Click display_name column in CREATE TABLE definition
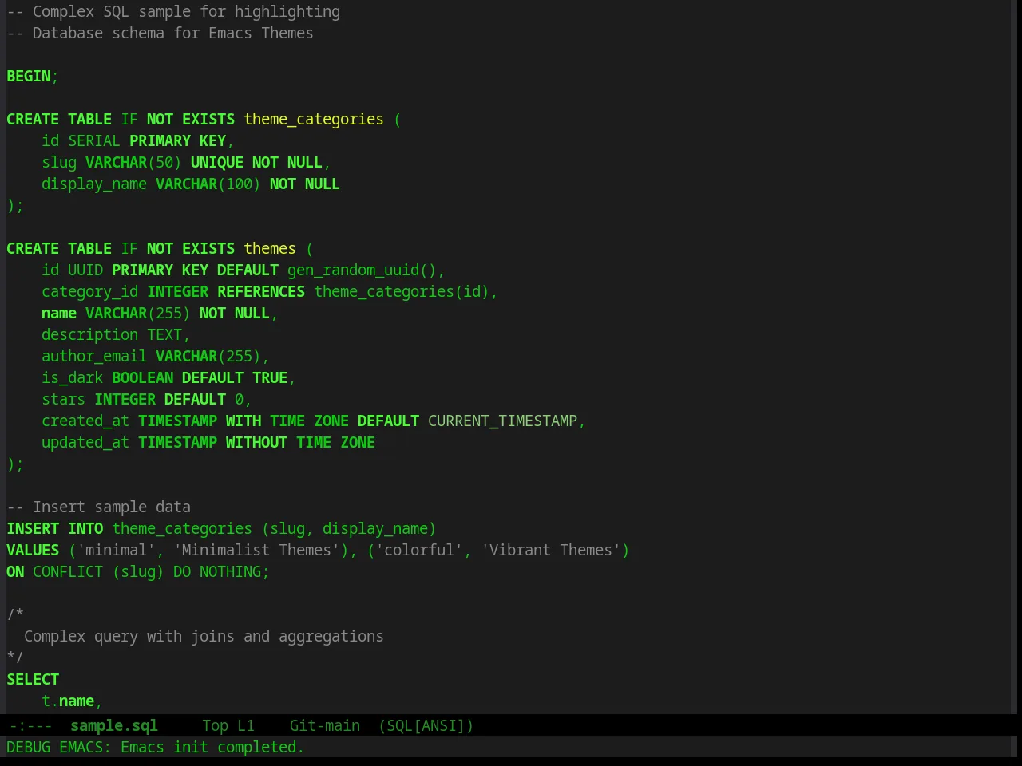The height and width of the screenshot is (766, 1022). (94, 184)
